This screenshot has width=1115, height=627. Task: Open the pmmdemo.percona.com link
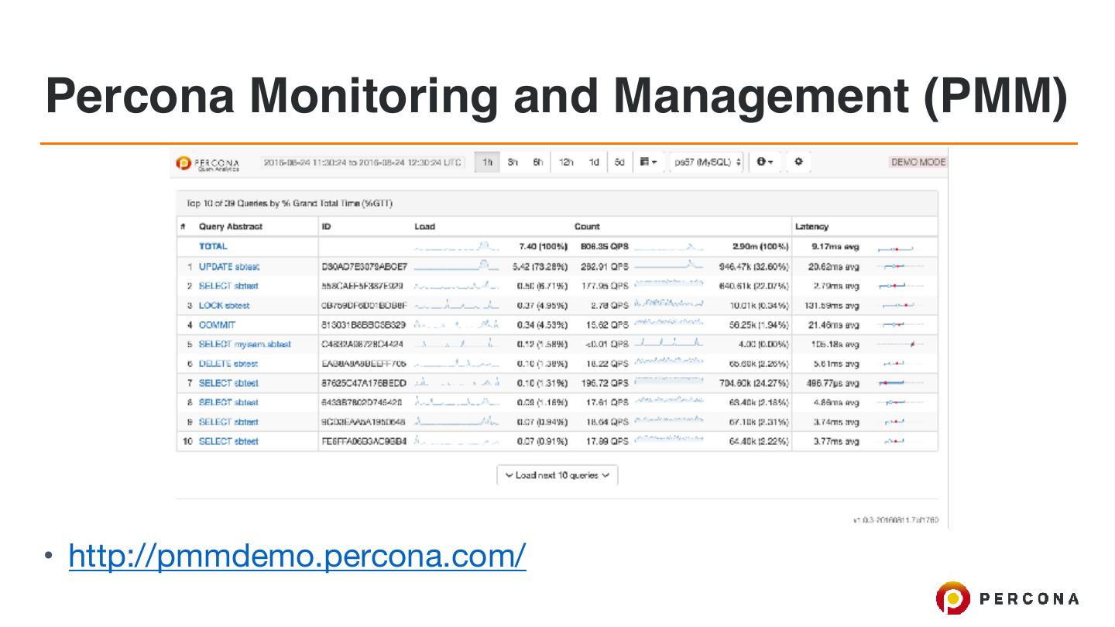coord(297,555)
